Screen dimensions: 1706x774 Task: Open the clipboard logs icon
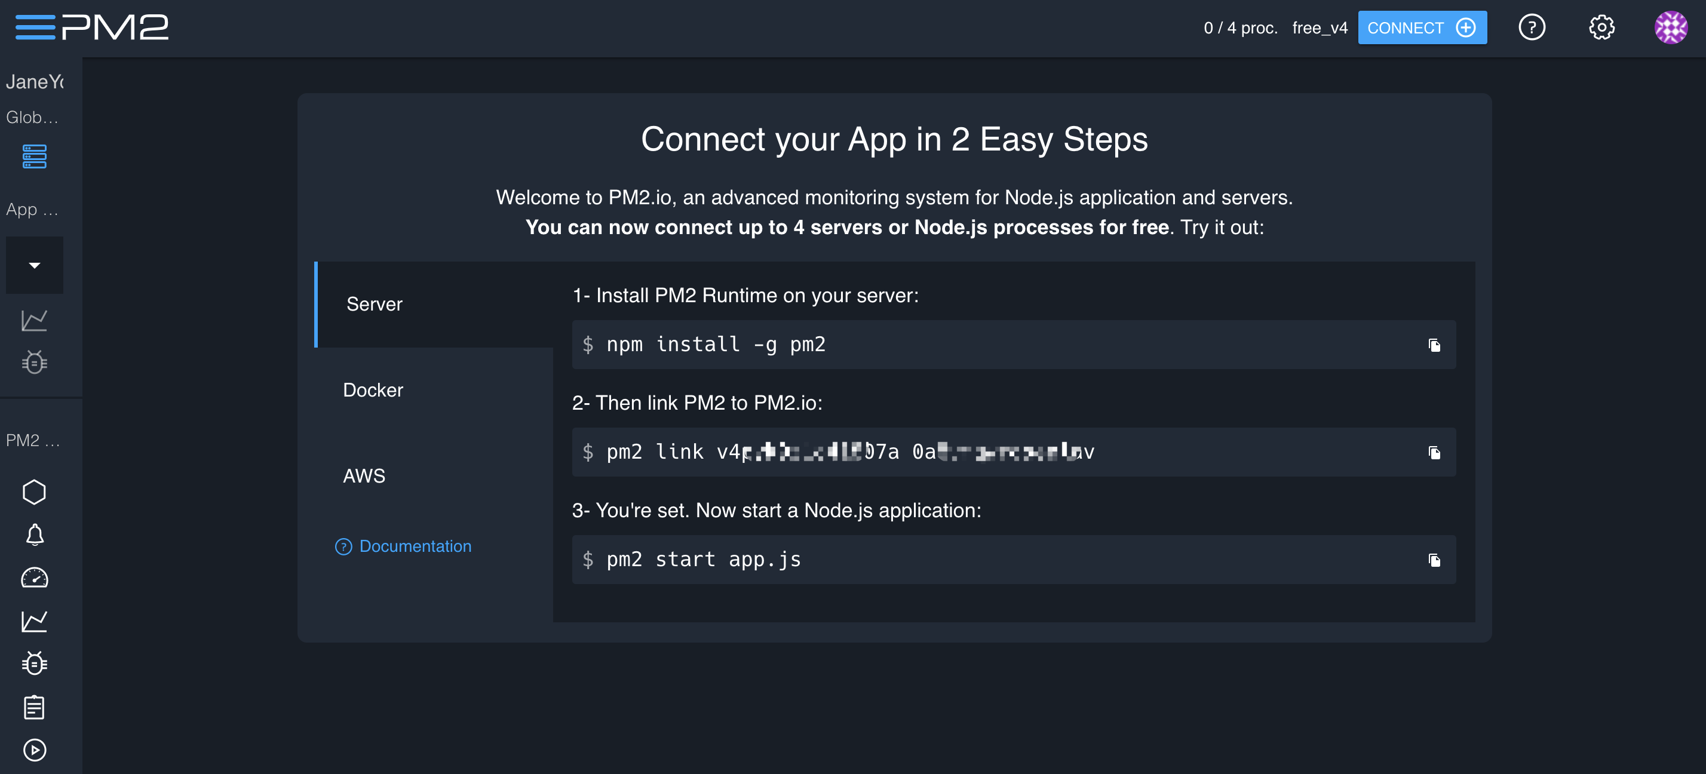click(x=35, y=707)
